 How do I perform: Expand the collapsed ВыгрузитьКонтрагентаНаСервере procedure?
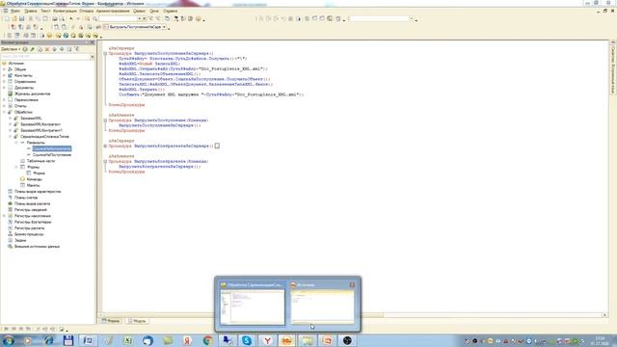tap(105, 146)
